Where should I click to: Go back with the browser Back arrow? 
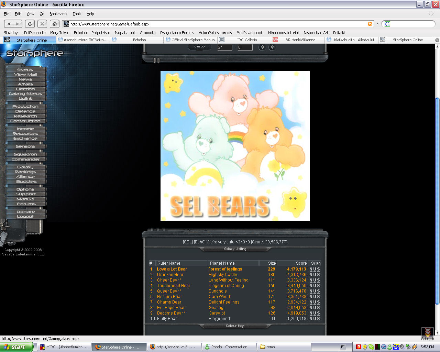pos(9,24)
